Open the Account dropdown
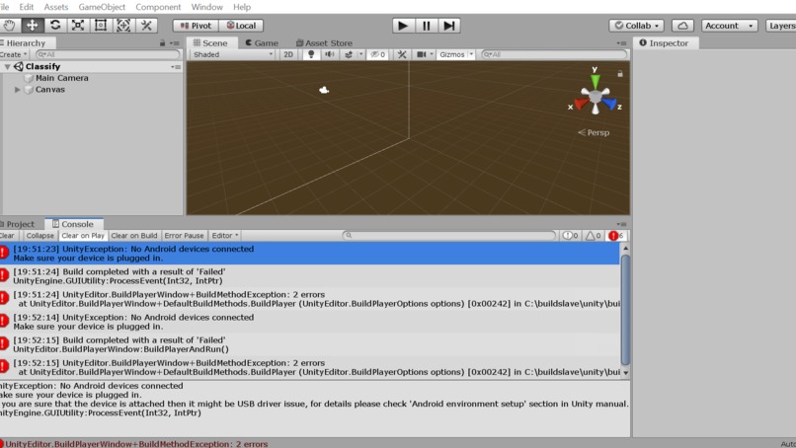The image size is (796, 448). [x=729, y=26]
